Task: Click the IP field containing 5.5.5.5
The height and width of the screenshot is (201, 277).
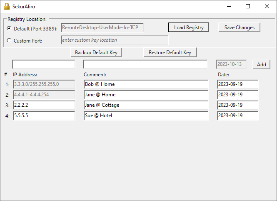Action: tap(44, 116)
